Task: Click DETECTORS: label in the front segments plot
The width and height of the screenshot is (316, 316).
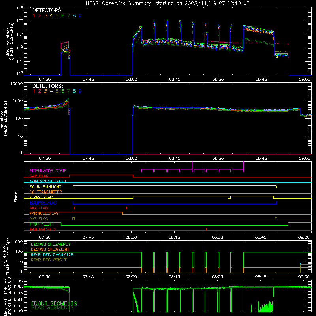Action: 47,11
